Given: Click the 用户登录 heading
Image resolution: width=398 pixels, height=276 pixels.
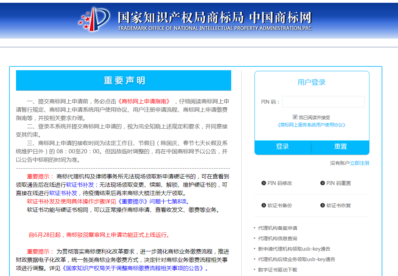Looking at the screenshot, I should click(x=311, y=82).
